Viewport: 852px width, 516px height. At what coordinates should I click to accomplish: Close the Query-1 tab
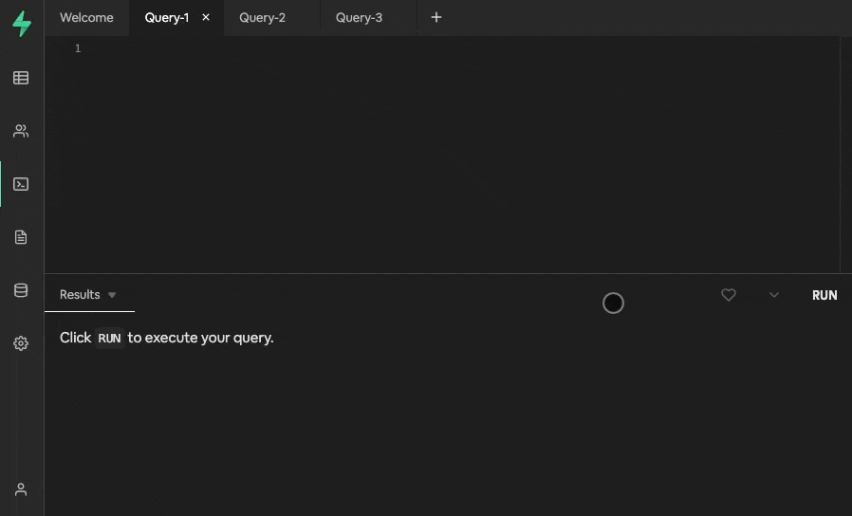pos(206,17)
